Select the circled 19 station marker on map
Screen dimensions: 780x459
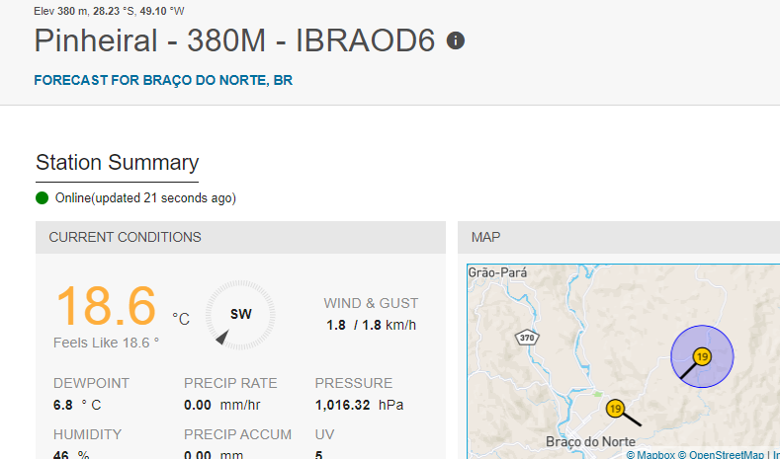pyautogui.click(x=702, y=356)
